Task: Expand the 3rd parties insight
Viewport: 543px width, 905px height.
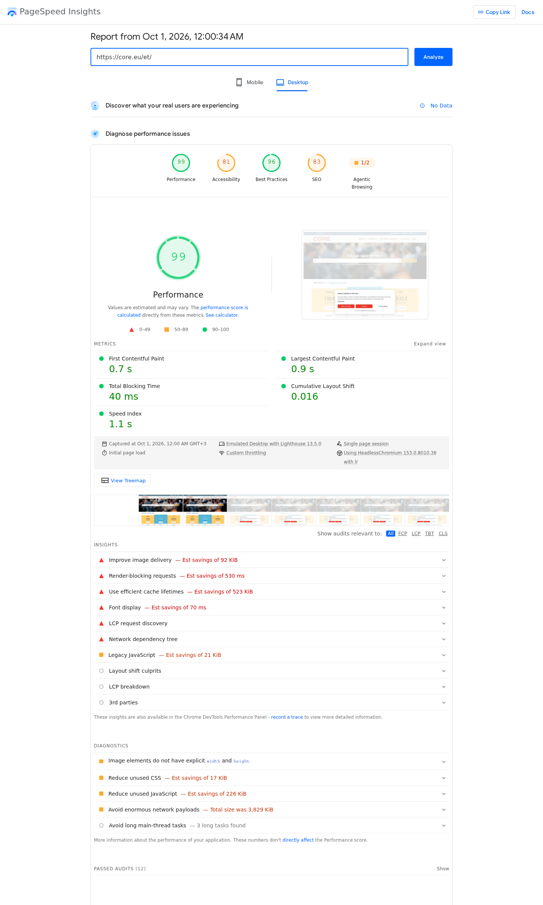Action: click(271, 703)
